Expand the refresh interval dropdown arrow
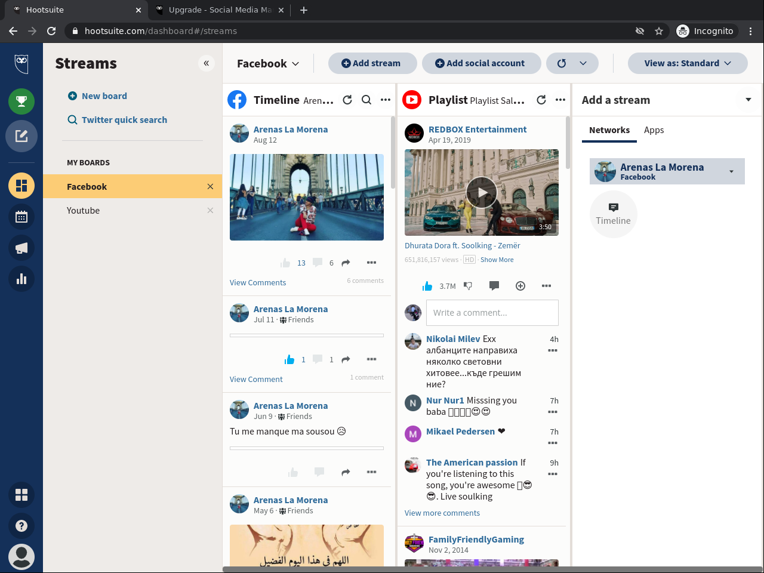This screenshot has width=764, height=573. point(583,63)
